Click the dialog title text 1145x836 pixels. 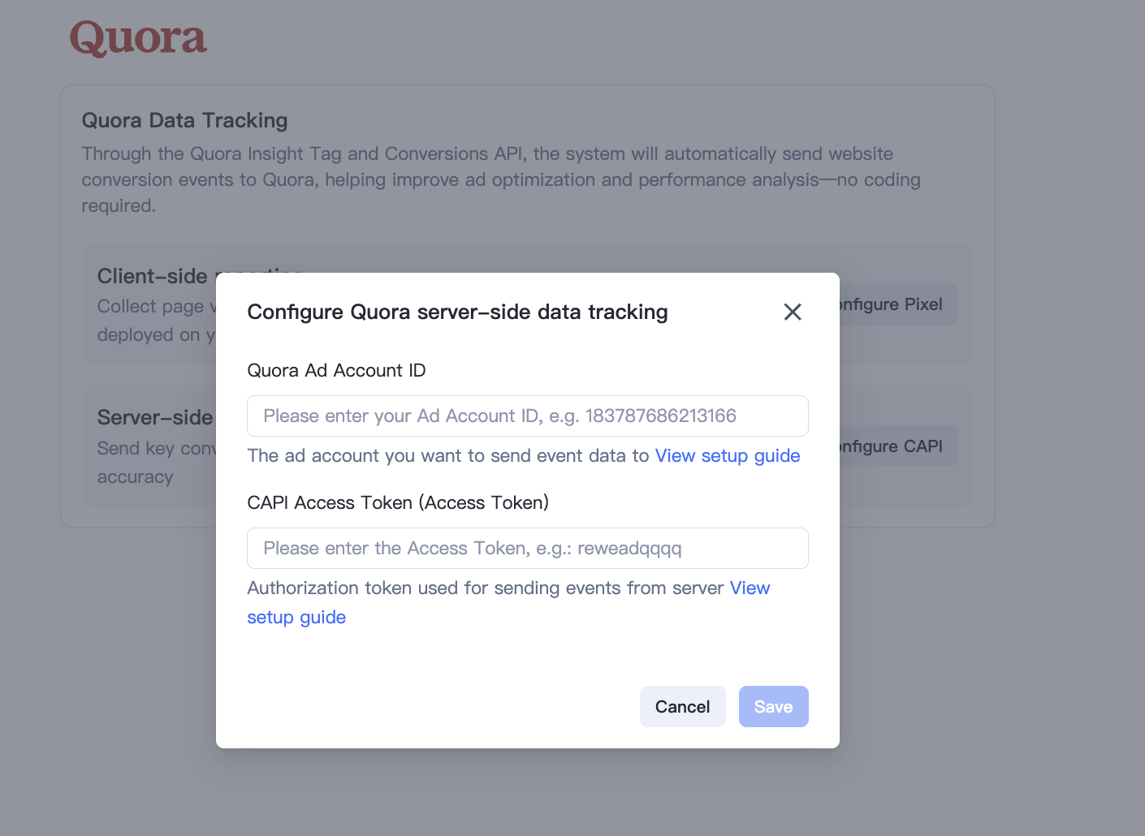pyautogui.click(x=457, y=312)
